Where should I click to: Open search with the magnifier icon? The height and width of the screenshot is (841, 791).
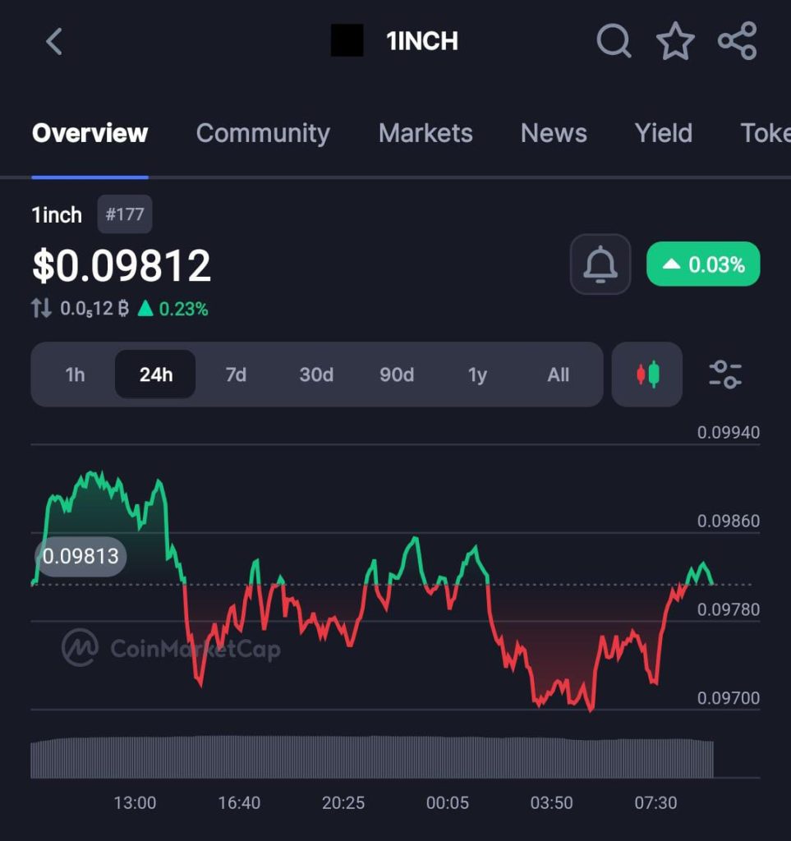click(x=614, y=41)
